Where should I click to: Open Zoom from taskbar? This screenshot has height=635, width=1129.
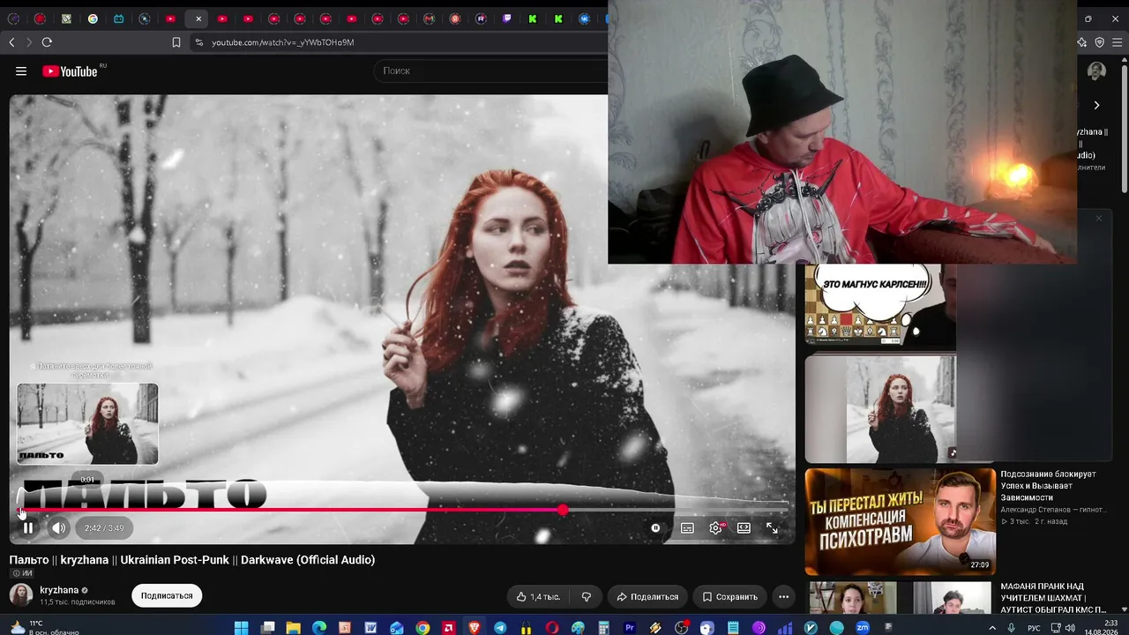(x=863, y=628)
